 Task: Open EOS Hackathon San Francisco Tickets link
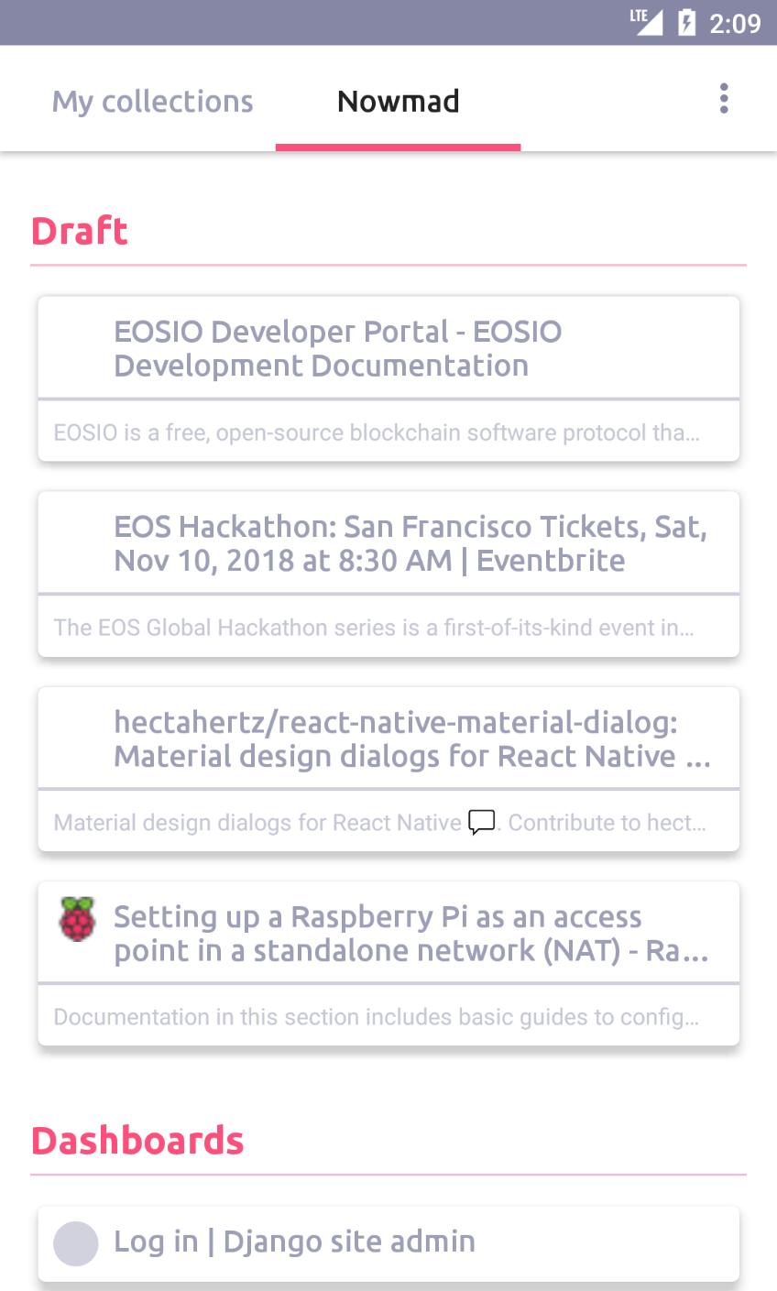point(410,543)
